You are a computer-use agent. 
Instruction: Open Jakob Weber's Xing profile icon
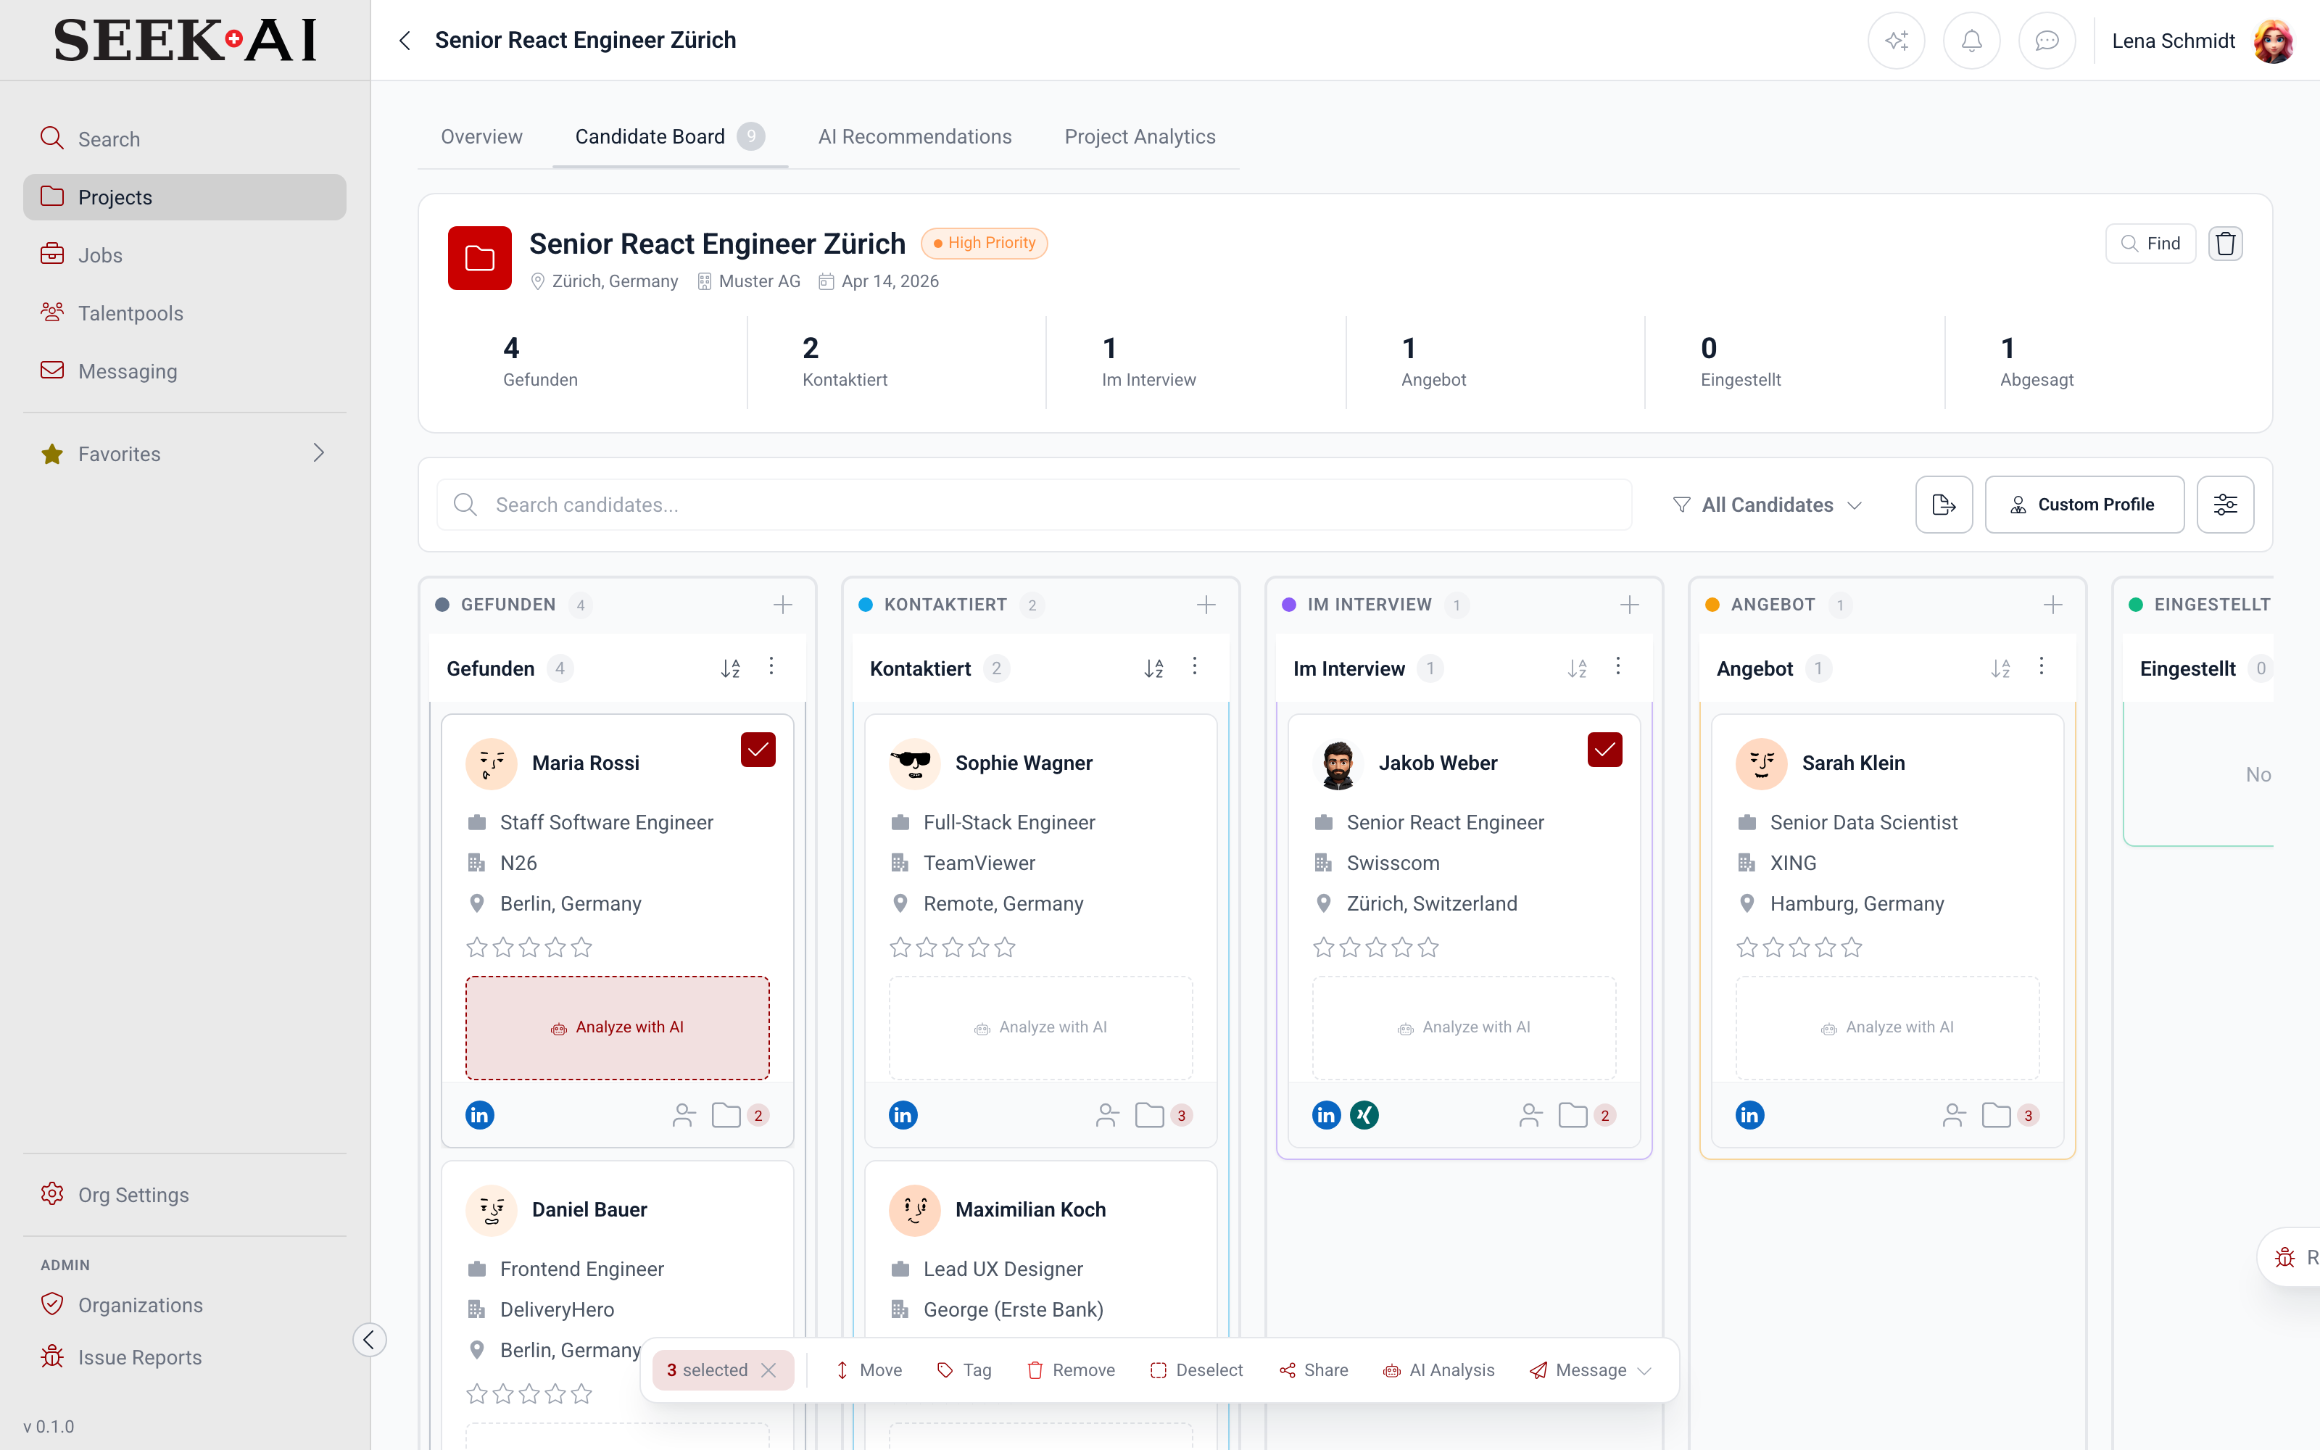(1364, 1114)
